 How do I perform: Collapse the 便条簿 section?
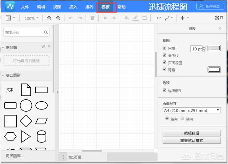pyautogui.click(x=3, y=47)
